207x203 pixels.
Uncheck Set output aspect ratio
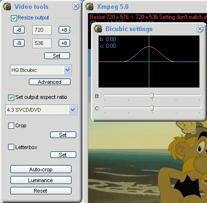coord(11,97)
